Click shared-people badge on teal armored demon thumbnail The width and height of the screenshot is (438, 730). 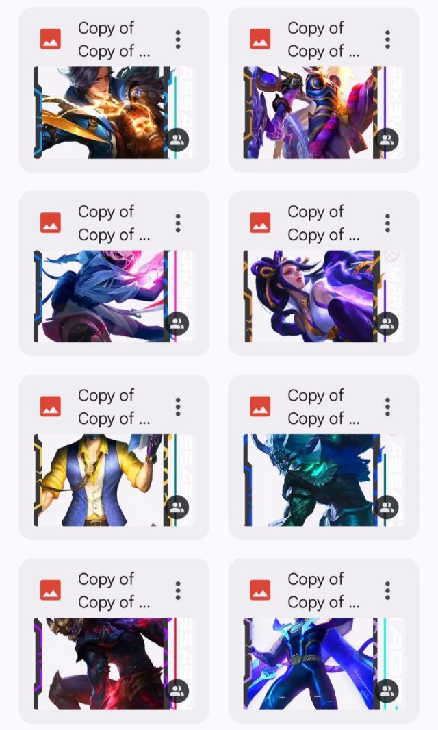[387, 507]
